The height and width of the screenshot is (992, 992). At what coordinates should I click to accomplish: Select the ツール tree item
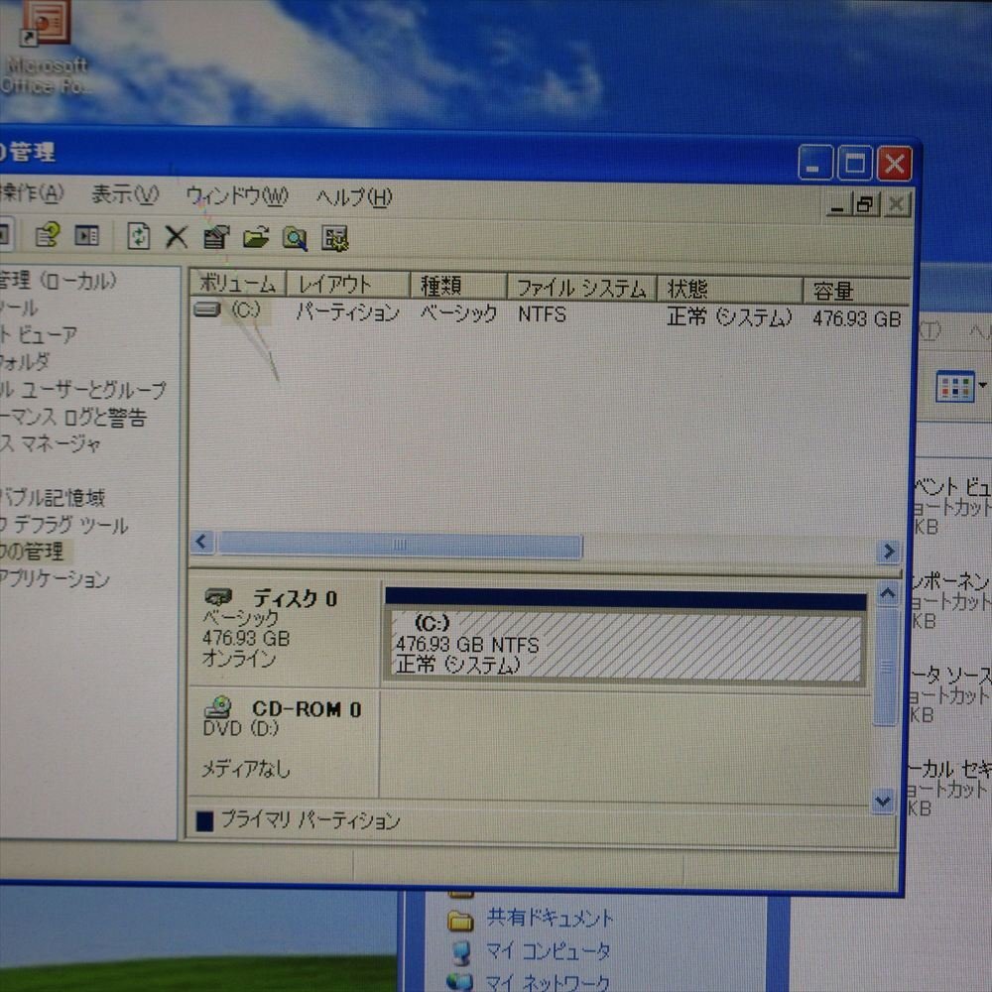point(19,308)
